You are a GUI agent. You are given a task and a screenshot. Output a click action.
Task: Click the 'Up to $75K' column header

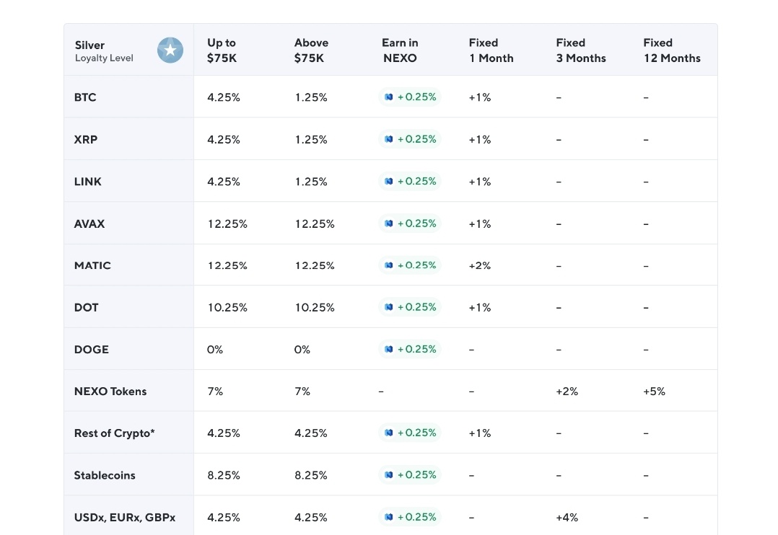coord(222,50)
